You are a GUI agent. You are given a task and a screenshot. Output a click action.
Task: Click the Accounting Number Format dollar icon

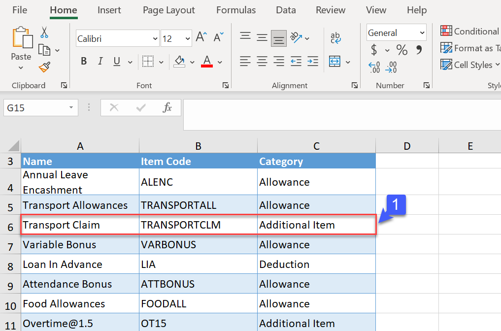coord(374,50)
